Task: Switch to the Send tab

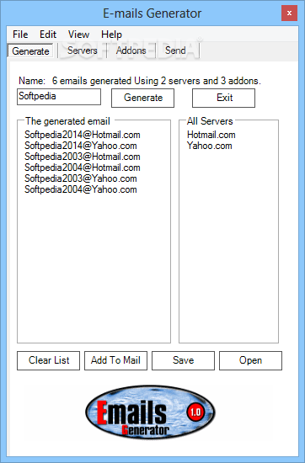Action: (x=175, y=51)
